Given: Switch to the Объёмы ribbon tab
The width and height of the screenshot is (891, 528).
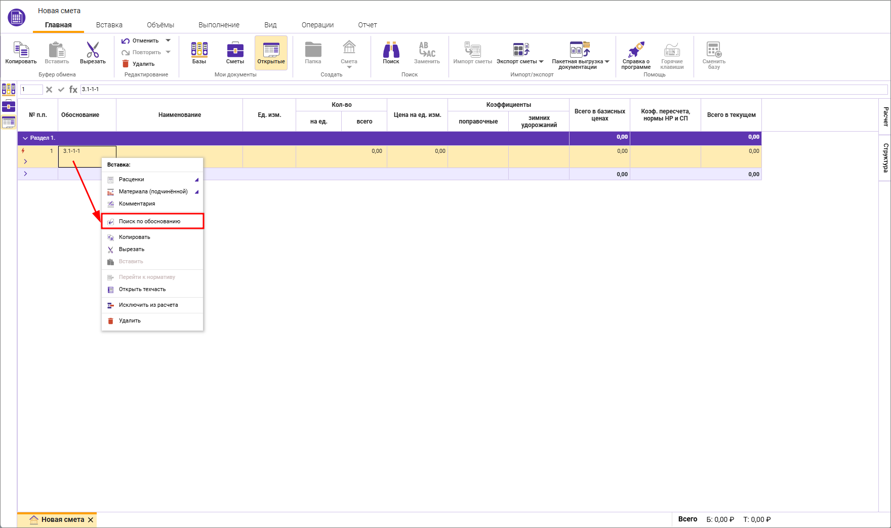Looking at the screenshot, I should click(160, 25).
